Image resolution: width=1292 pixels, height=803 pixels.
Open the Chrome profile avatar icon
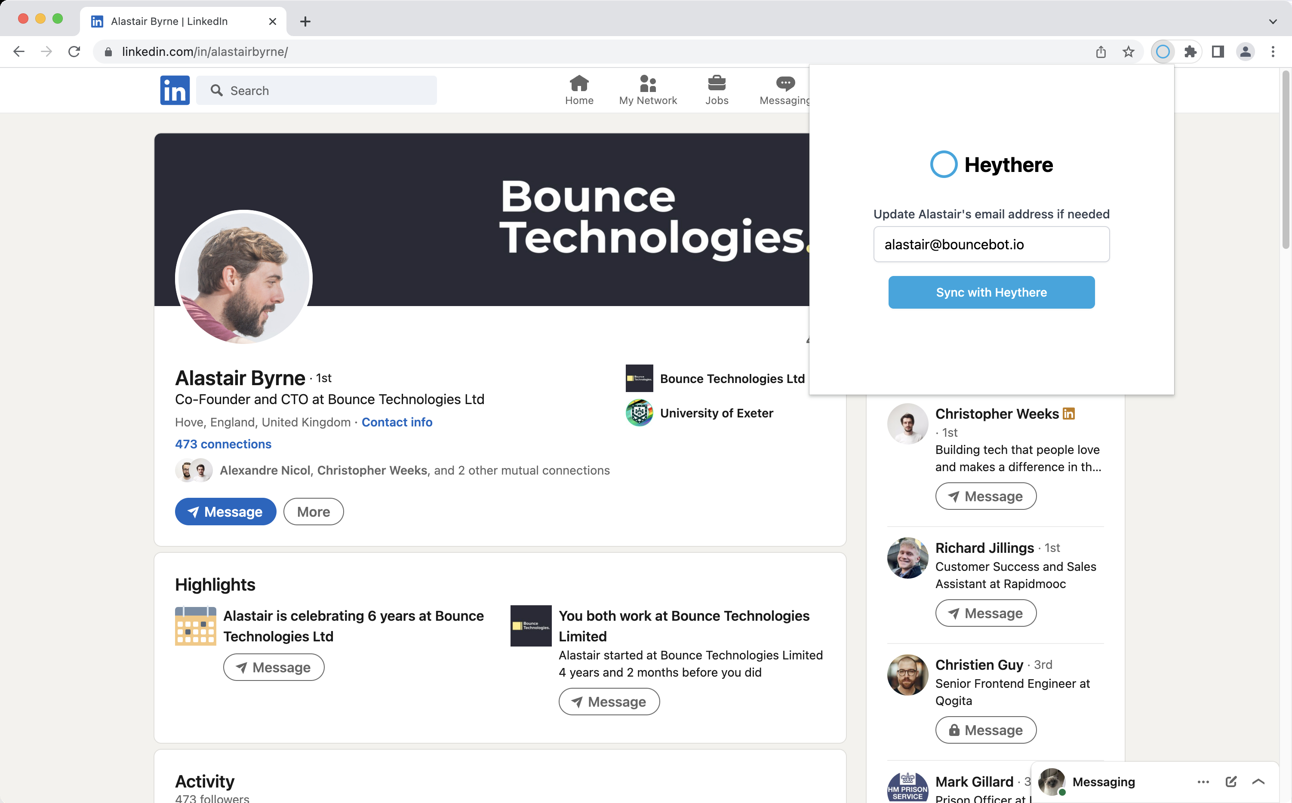tap(1245, 52)
